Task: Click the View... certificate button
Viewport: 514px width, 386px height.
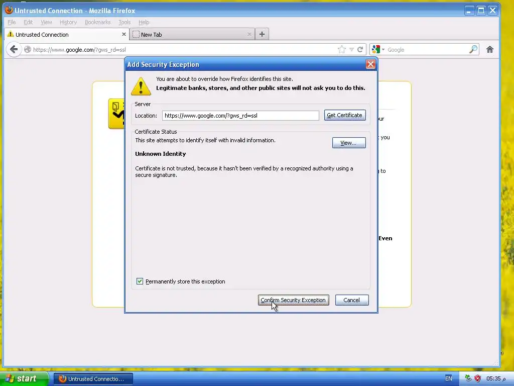Action: click(349, 143)
